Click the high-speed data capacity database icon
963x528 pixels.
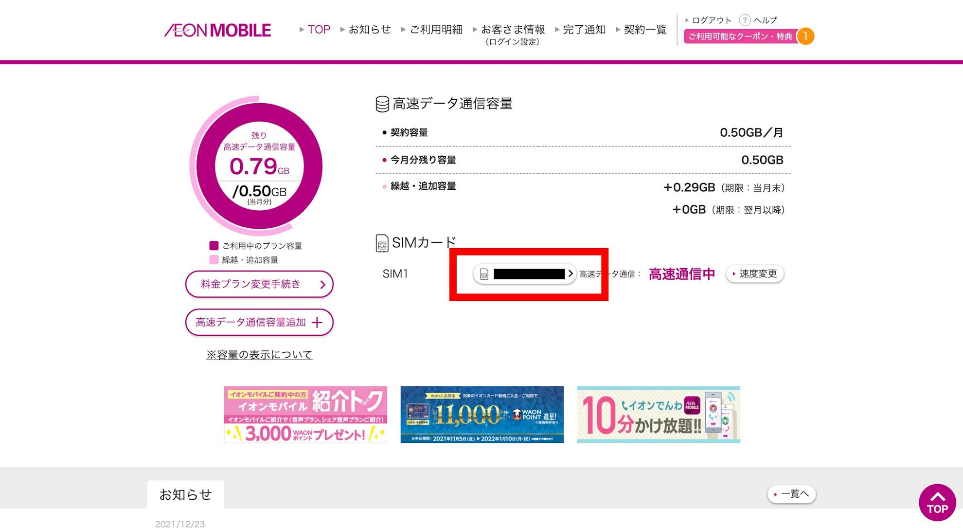pyautogui.click(x=382, y=104)
